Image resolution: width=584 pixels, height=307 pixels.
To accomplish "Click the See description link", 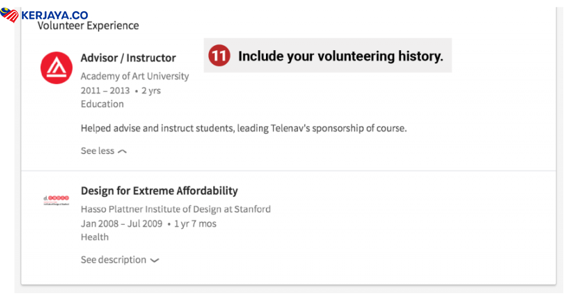I will (x=113, y=260).
